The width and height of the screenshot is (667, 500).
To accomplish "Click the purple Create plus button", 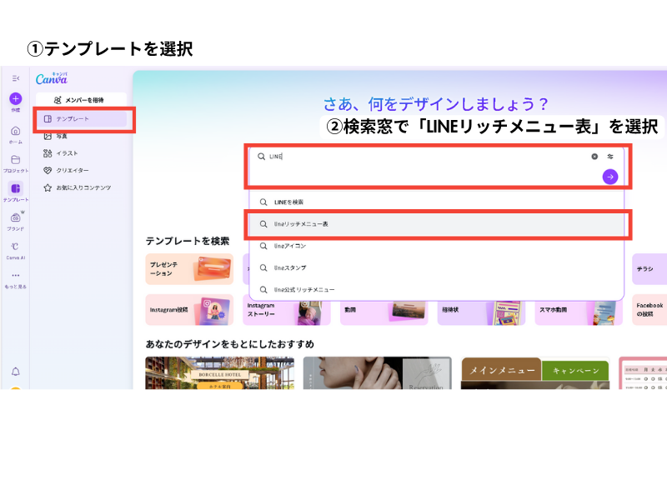I will (16, 98).
